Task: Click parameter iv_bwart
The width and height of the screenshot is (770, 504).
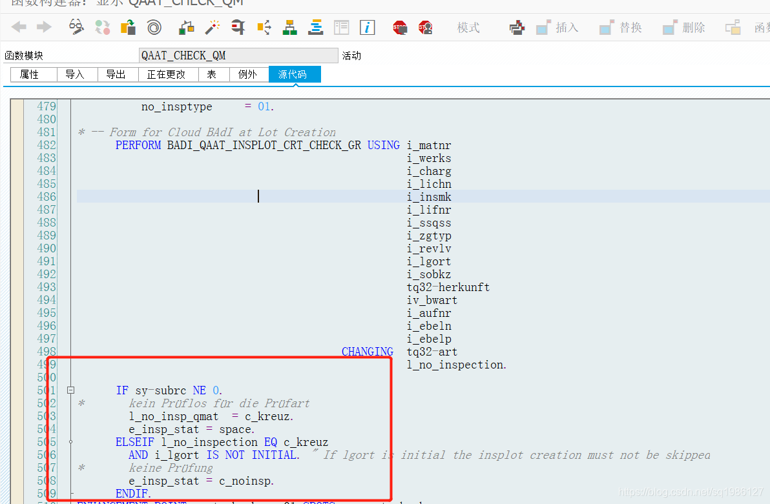Action: pos(432,300)
